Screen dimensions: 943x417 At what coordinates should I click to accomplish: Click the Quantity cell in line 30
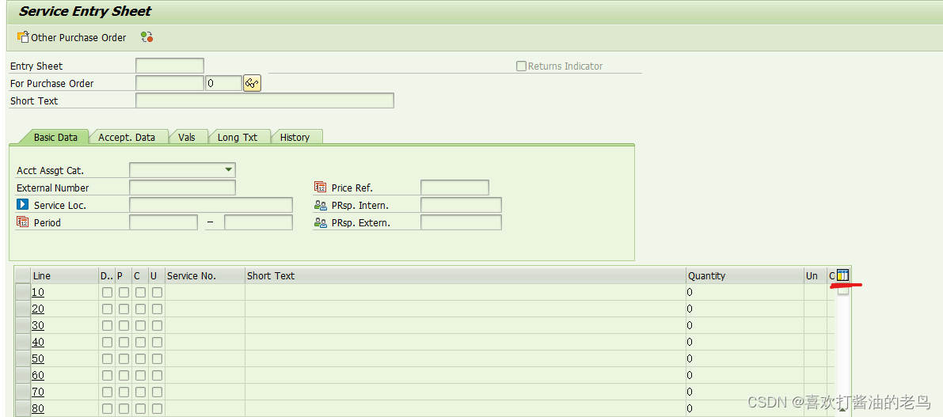[x=745, y=326]
